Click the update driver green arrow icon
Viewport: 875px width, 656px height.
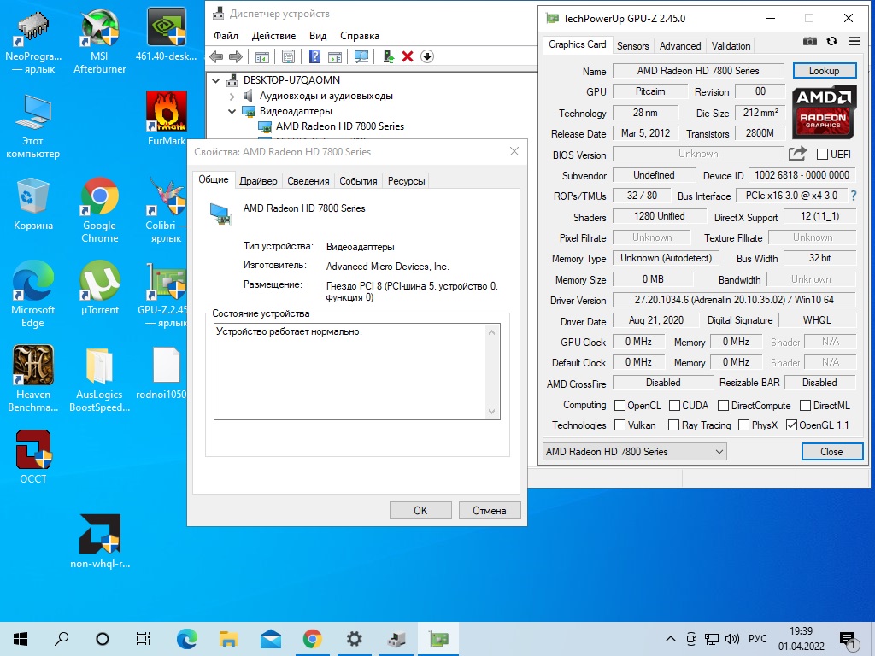point(389,56)
